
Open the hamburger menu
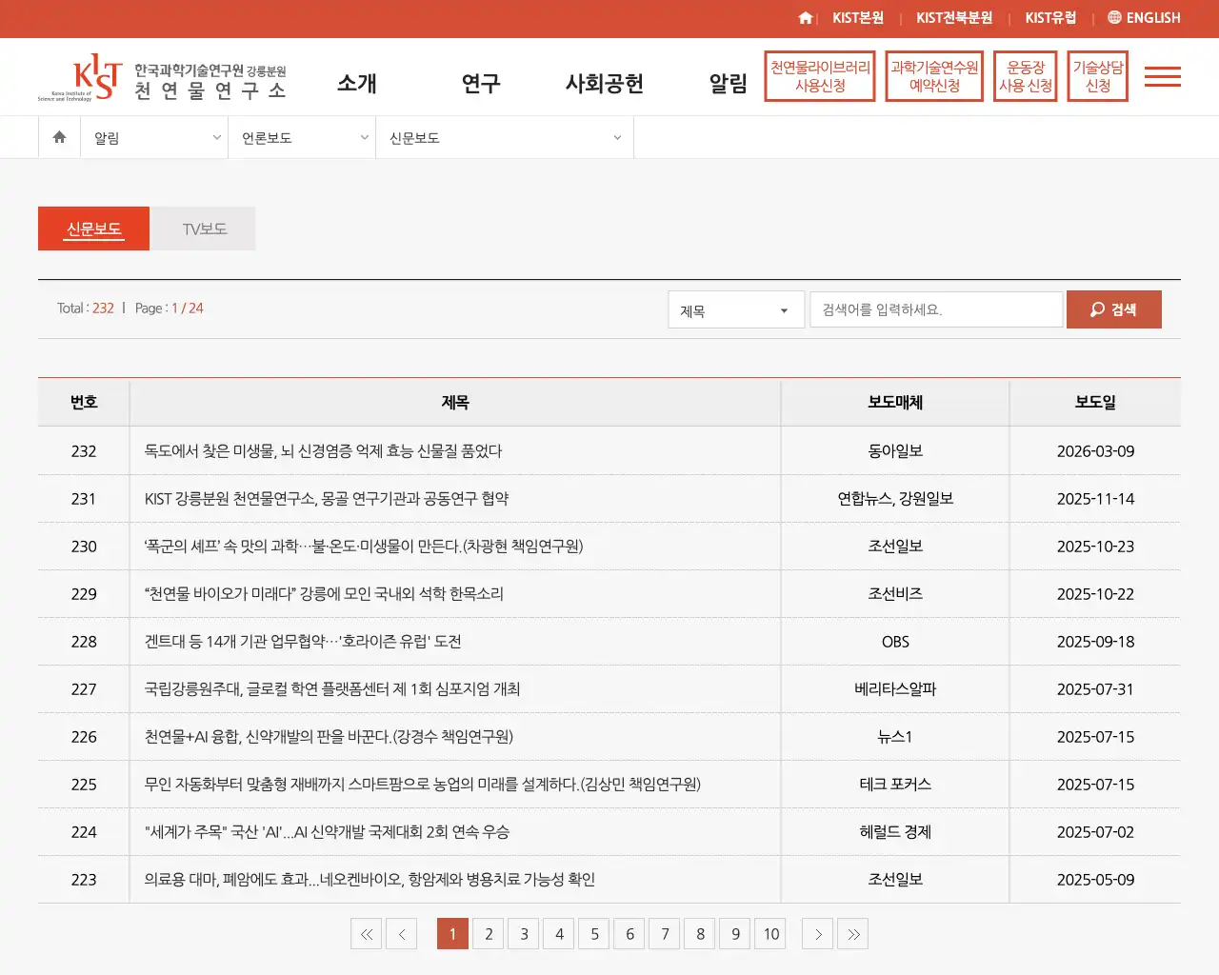pos(1162,76)
